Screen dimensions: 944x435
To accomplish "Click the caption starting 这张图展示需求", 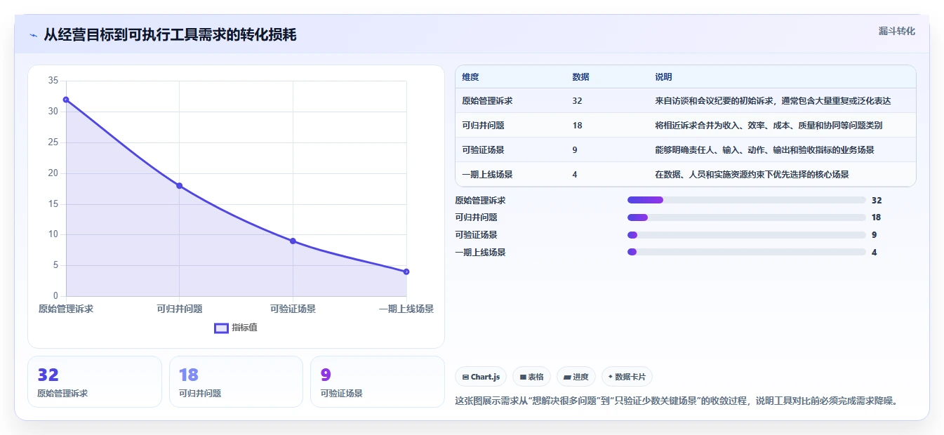I will 677,401.
